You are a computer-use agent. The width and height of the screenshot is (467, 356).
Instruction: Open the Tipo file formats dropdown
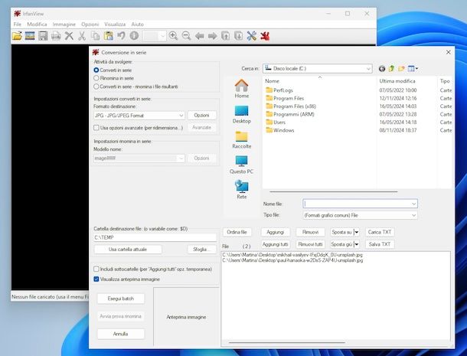point(360,215)
